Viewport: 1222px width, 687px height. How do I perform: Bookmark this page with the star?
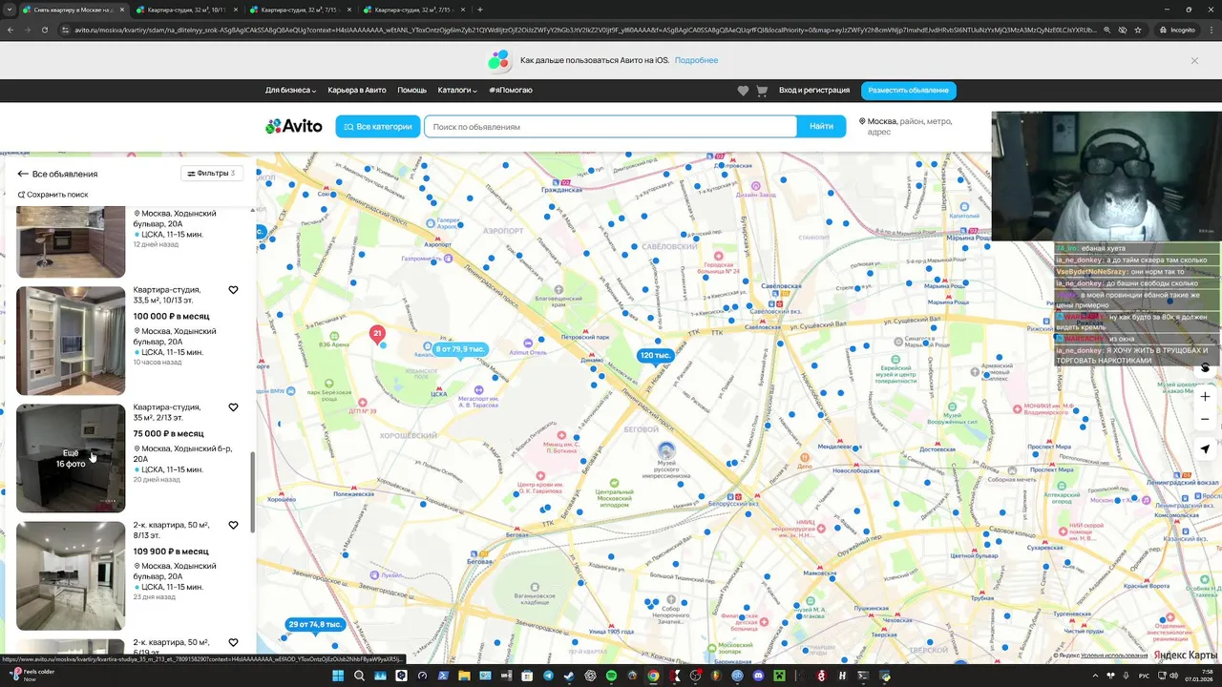1138,30
